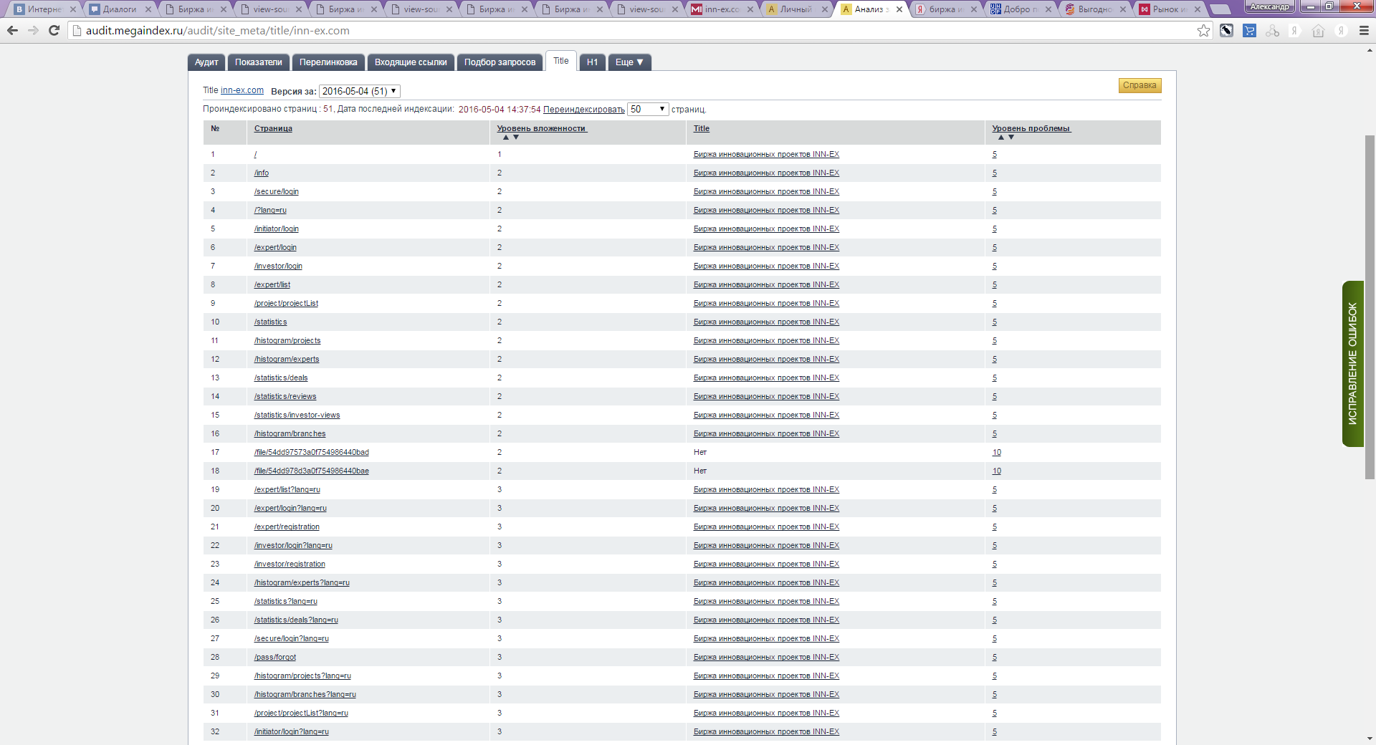
Task: Expand the Еще dropdown tab
Action: point(629,62)
